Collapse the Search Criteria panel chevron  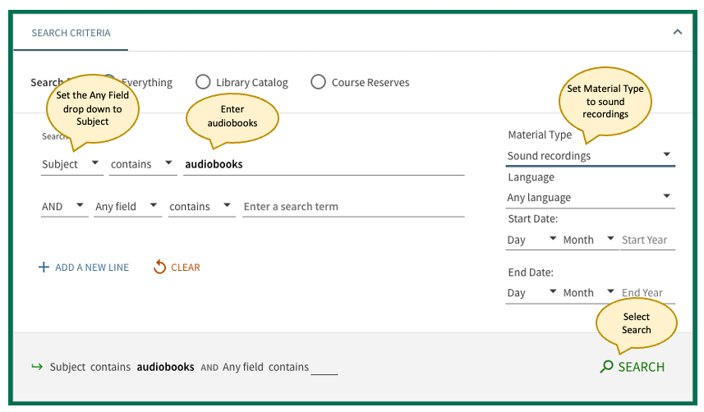(677, 32)
